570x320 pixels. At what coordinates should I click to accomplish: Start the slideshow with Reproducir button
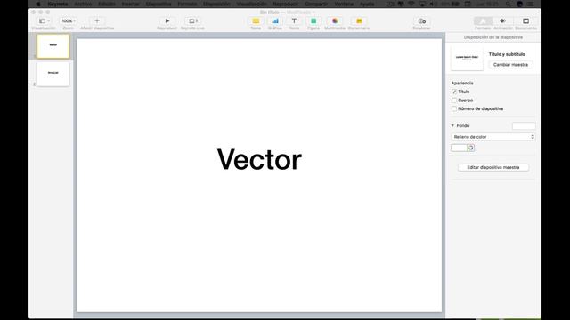pyautogui.click(x=167, y=21)
